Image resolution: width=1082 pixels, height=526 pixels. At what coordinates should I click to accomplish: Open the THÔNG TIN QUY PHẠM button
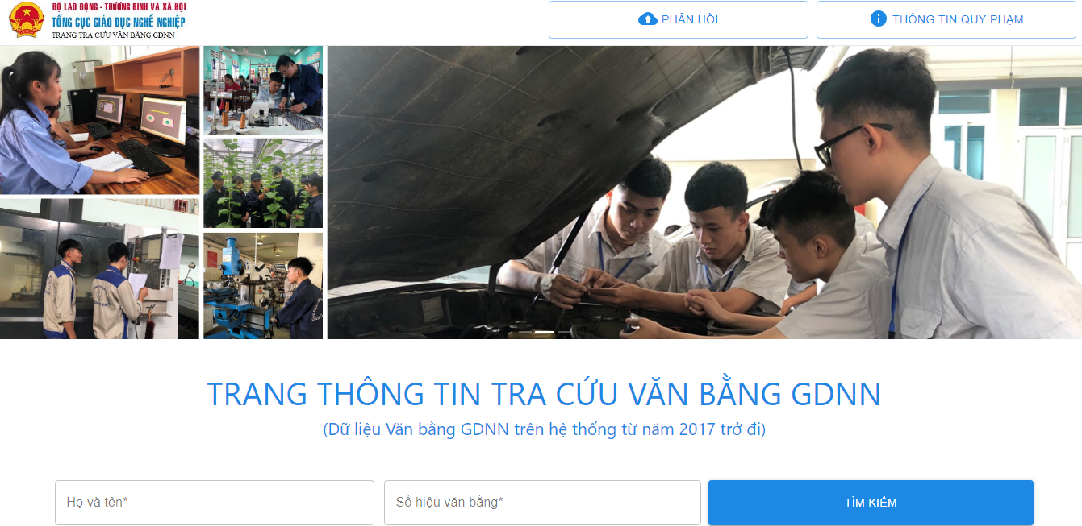pyautogui.click(x=946, y=19)
